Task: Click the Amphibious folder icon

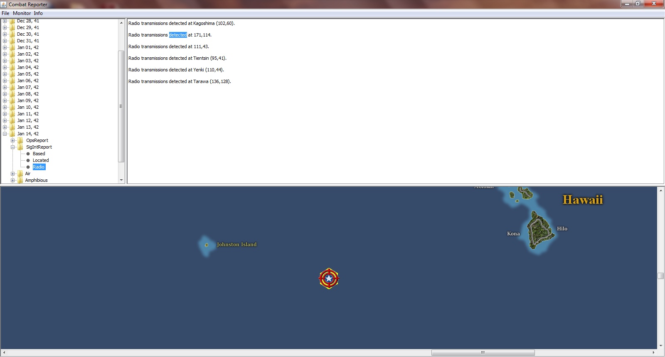Action: point(20,180)
